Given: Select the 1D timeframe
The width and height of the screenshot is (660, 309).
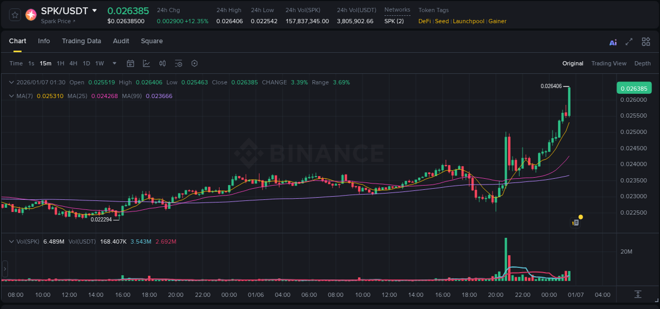Looking at the screenshot, I should (86, 63).
